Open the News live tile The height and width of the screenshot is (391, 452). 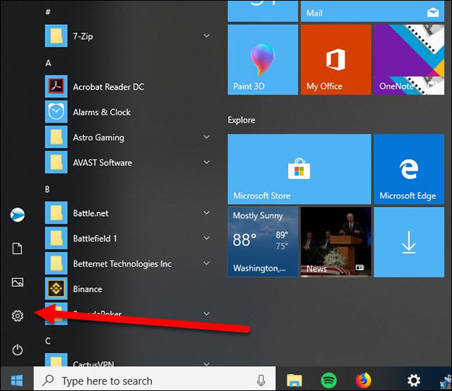pos(336,242)
